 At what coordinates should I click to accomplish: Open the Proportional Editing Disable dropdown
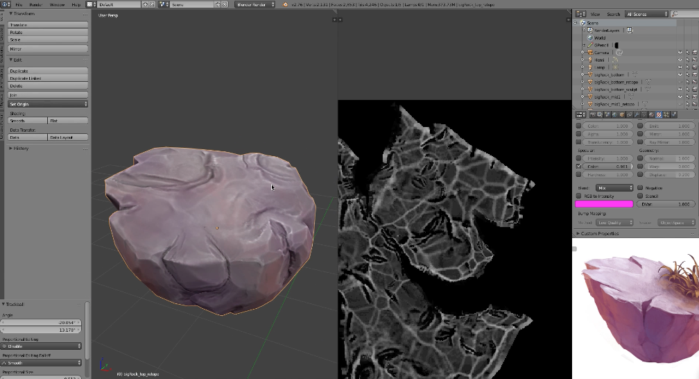(42, 346)
